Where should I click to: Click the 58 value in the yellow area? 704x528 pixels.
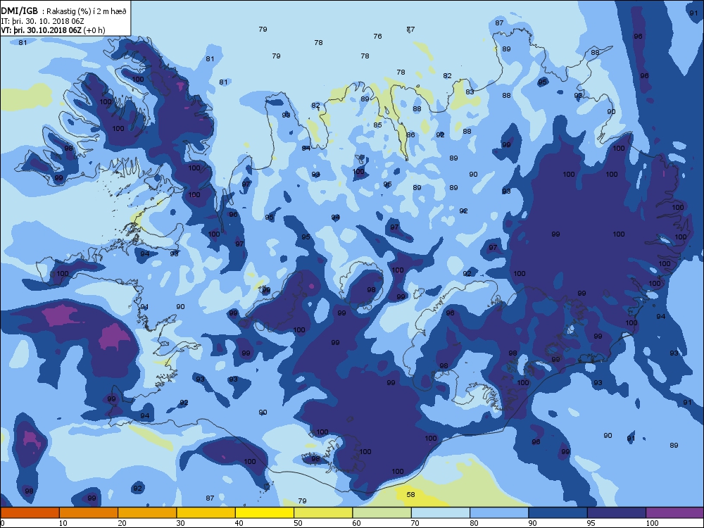410,494
